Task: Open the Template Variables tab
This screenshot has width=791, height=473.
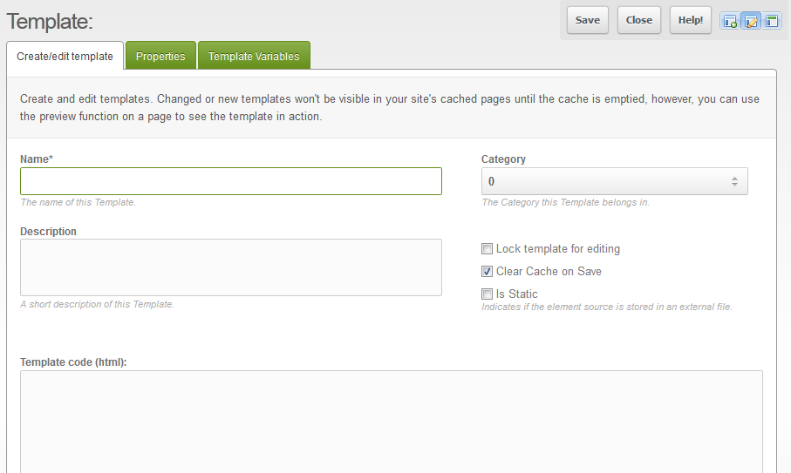Action: coord(254,57)
